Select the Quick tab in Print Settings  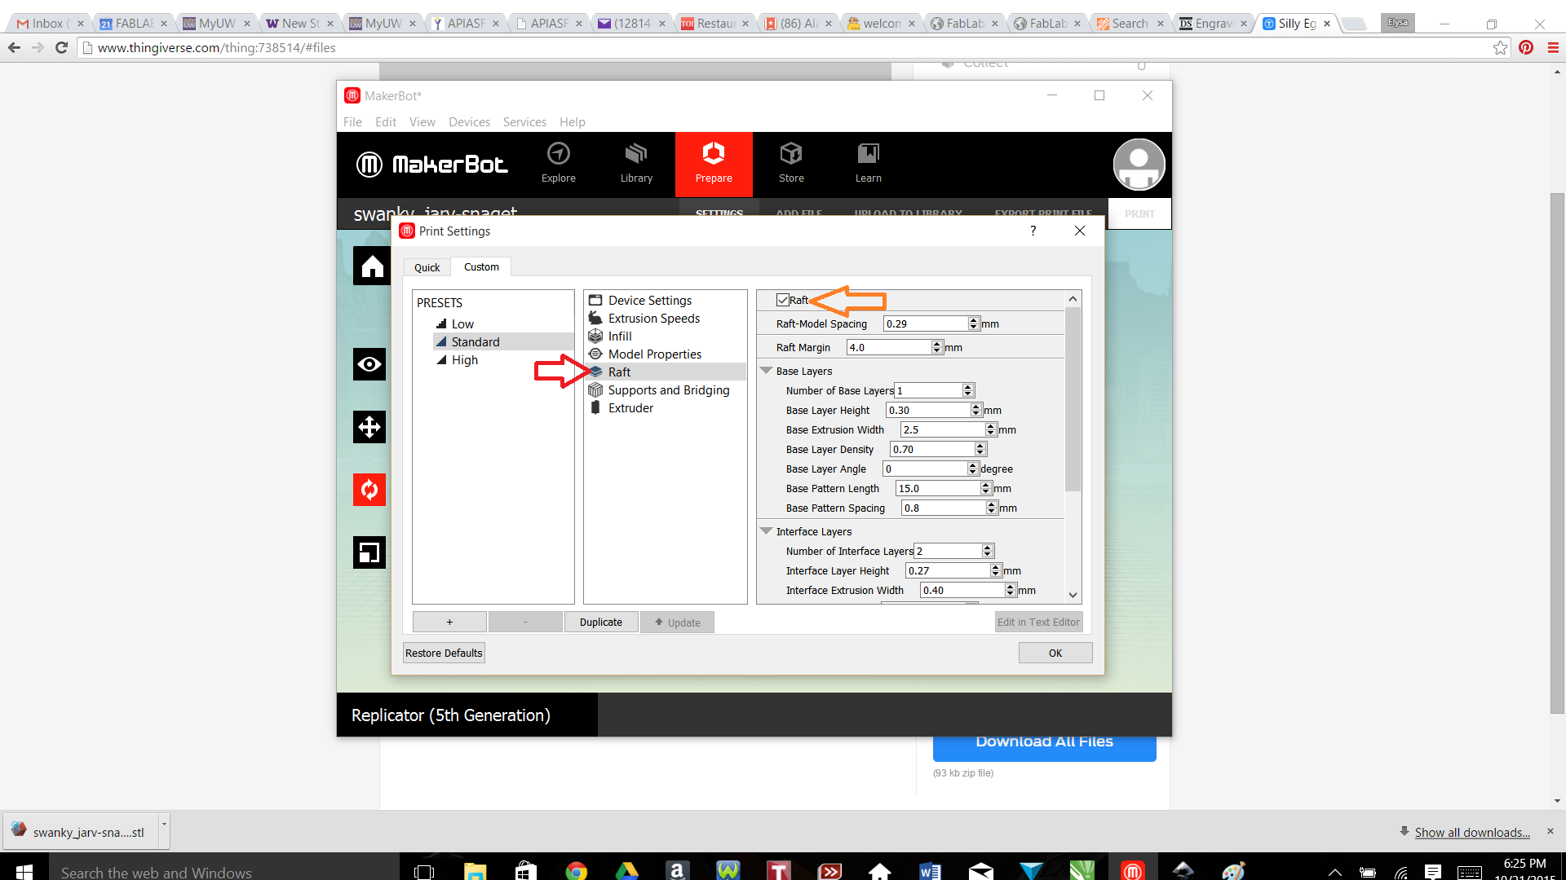(427, 266)
